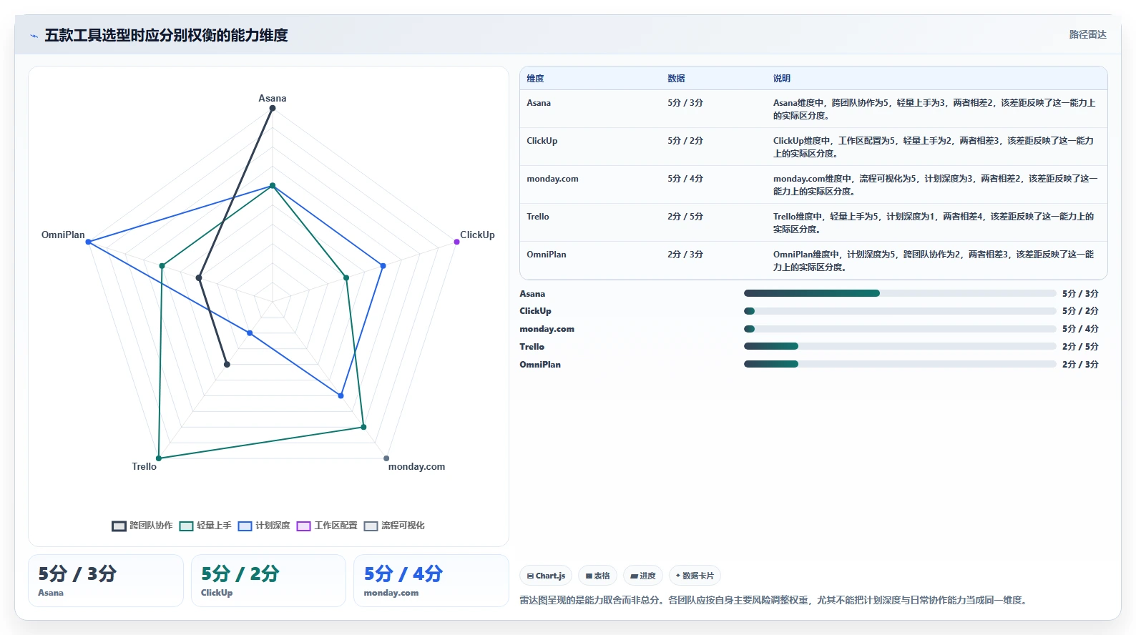The width and height of the screenshot is (1136, 635).
Task: Click the Trello description text in table
Action: point(934,223)
